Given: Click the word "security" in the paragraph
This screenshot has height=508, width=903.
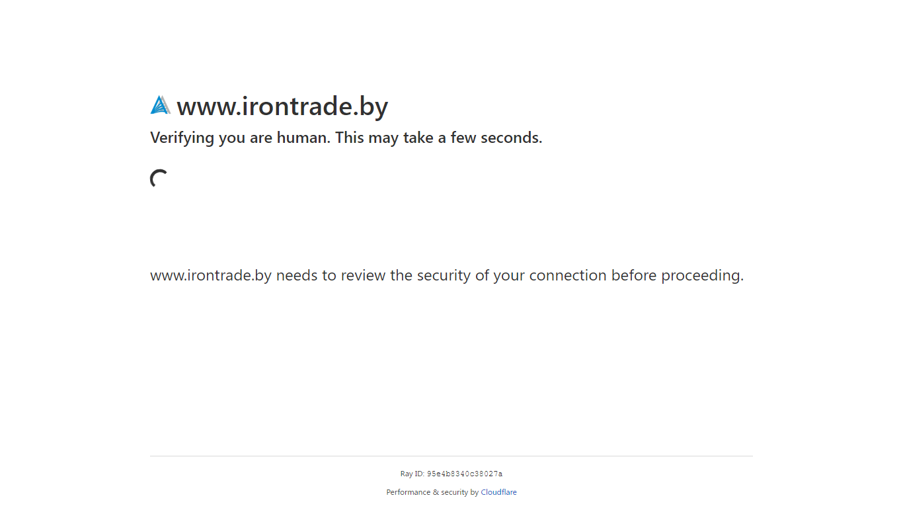Looking at the screenshot, I should (x=444, y=276).
